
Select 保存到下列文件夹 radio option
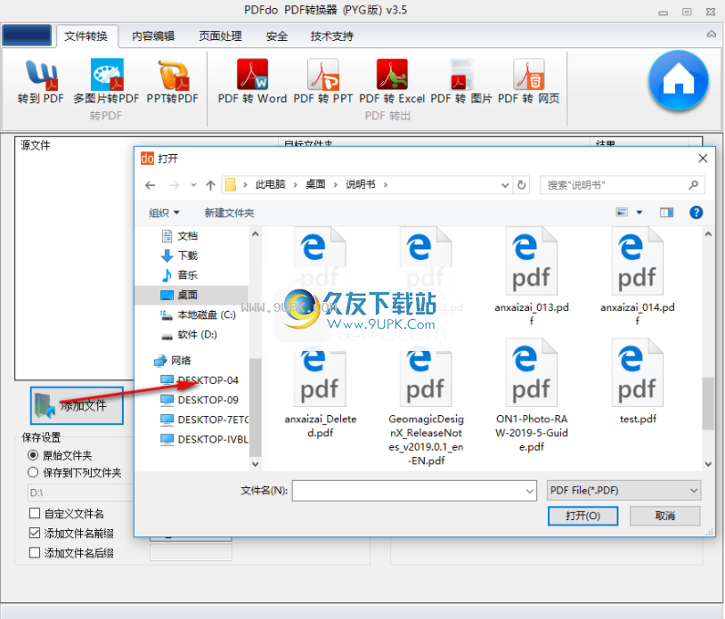pyautogui.click(x=33, y=472)
